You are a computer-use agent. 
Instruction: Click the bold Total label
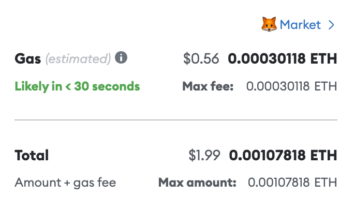[32, 155]
